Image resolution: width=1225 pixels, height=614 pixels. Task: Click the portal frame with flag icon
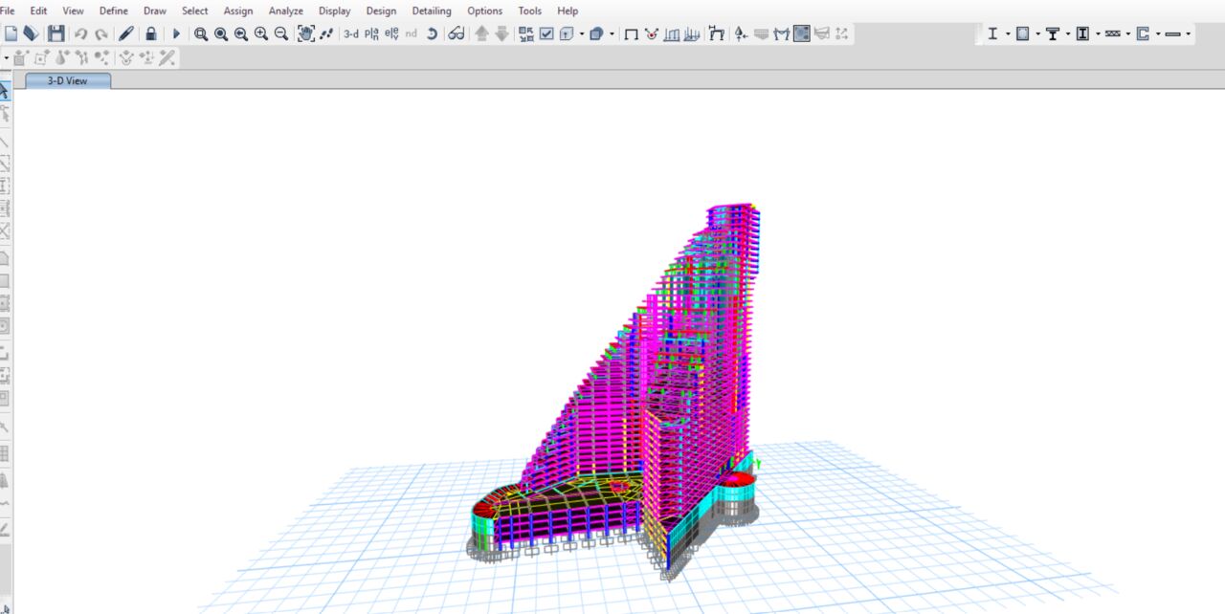(x=716, y=33)
